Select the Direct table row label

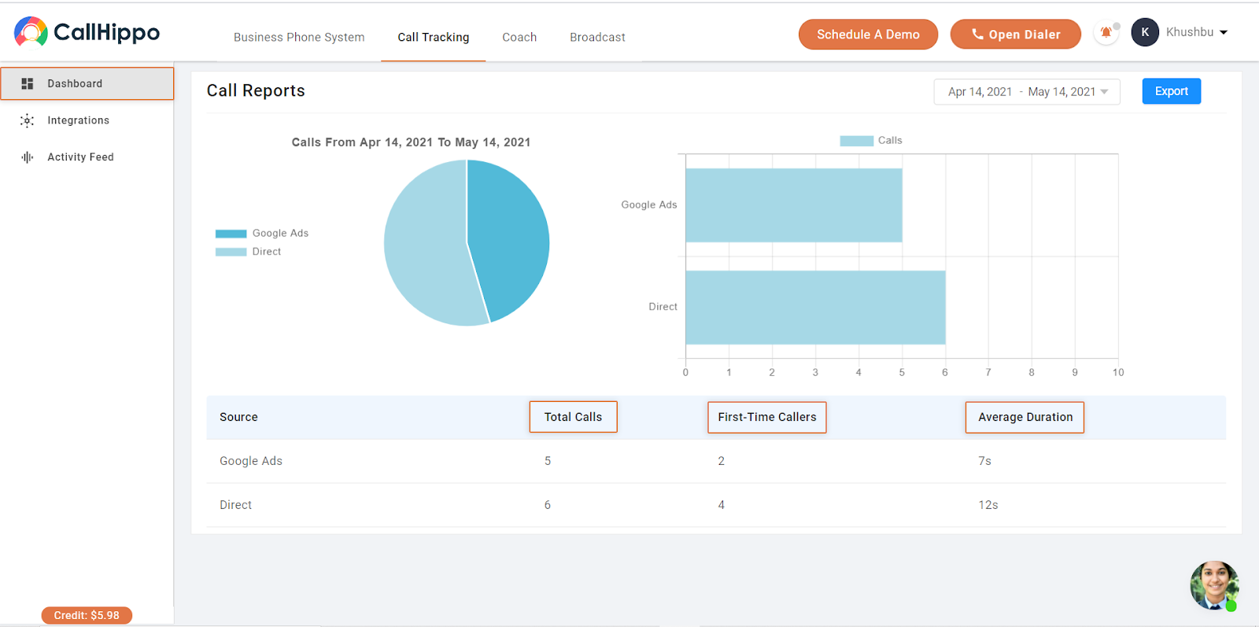[236, 505]
